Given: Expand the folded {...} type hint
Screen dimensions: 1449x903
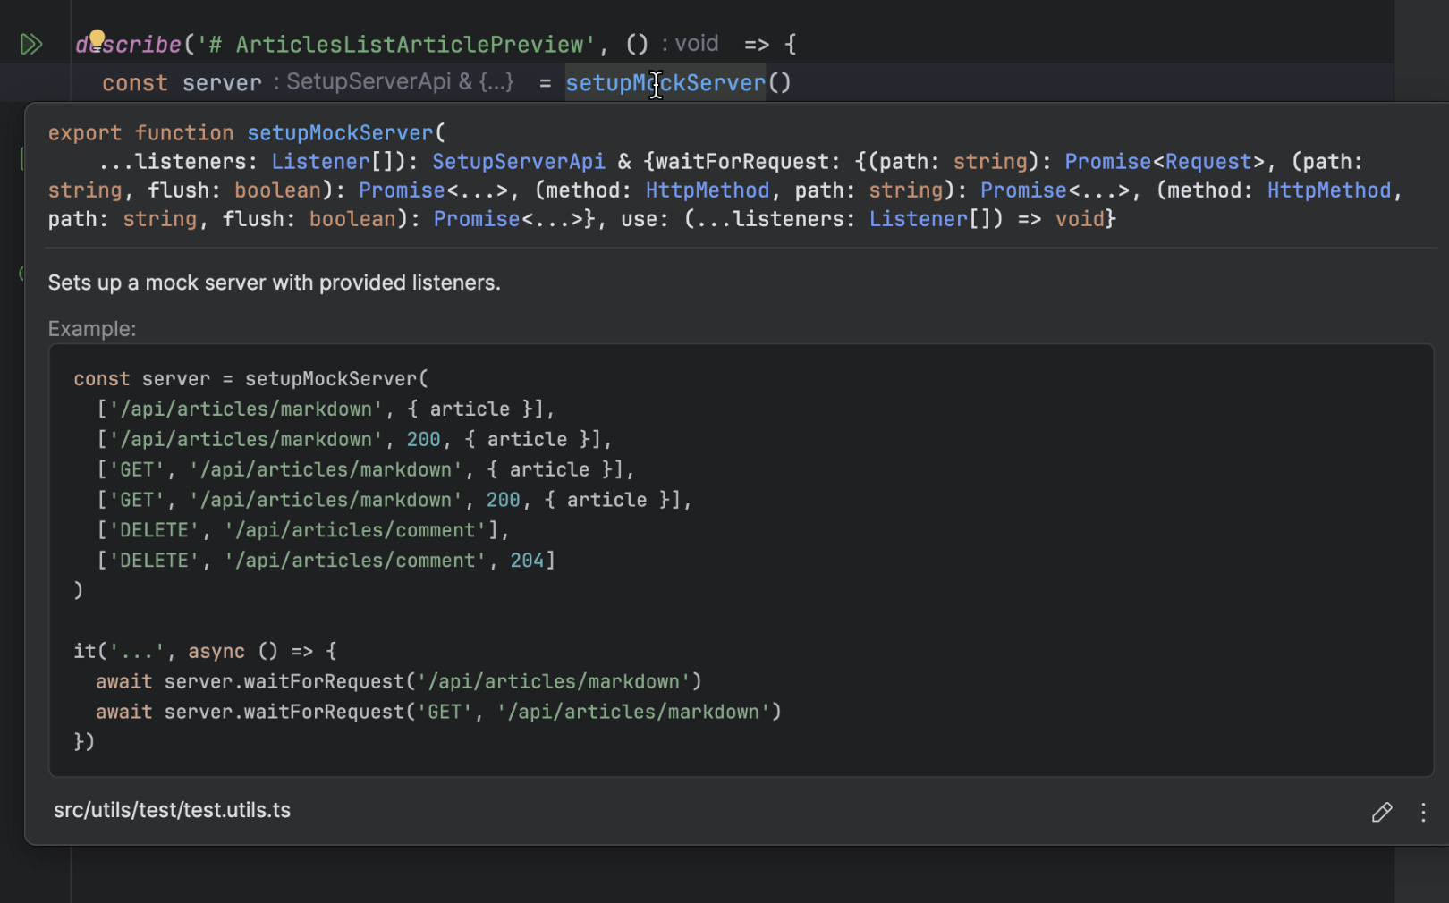Looking at the screenshot, I should click(496, 81).
